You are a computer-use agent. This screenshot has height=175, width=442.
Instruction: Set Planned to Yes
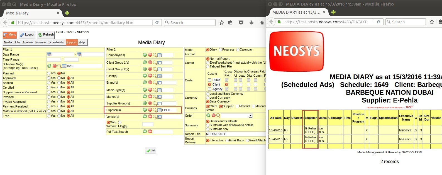pyautogui.click(x=49, y=73)
